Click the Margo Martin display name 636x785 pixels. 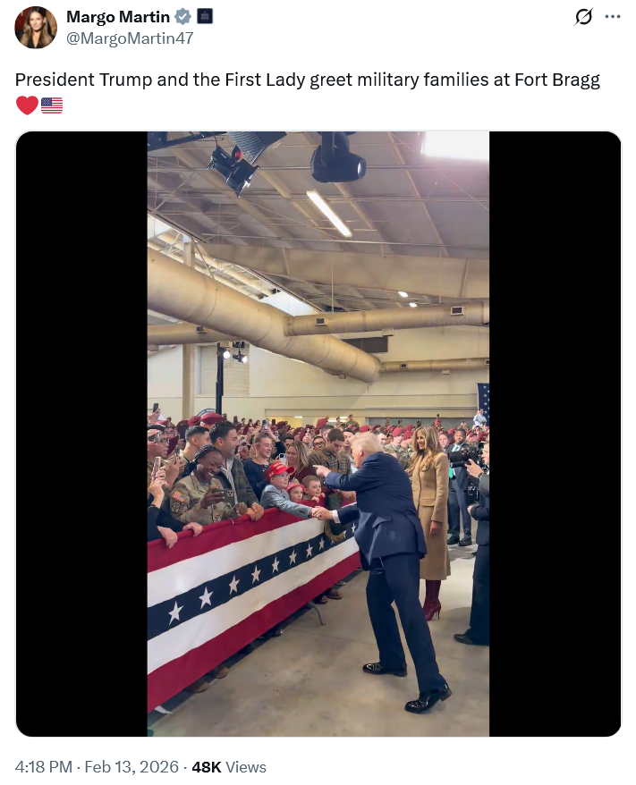(x=118, y=16)
